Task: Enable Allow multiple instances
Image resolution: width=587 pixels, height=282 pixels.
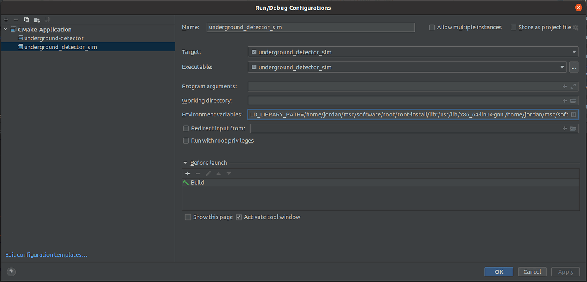Action: coord(432,27)
